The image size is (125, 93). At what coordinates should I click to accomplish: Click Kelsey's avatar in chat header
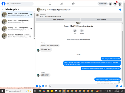click(x=39, y=10)
